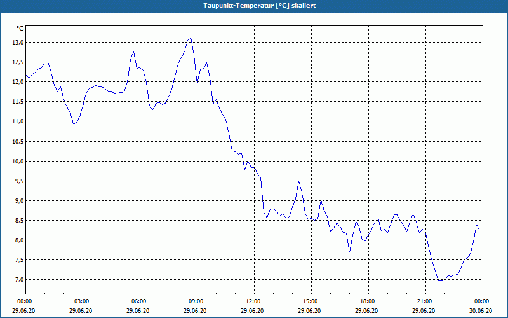Click the '12,0' y-axis label

pyautogui.click(x=18, y=82)
